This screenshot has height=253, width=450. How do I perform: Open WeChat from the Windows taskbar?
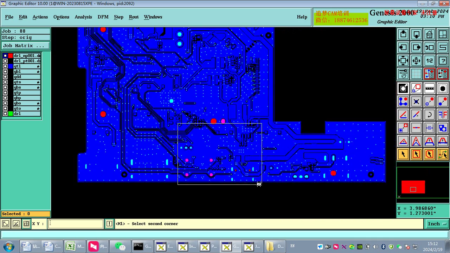(120, 246)
